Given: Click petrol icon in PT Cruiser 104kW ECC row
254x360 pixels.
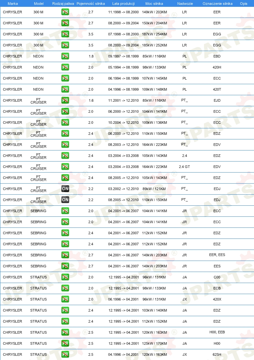Looking at the screenshot, I should (x=65, y=111).
